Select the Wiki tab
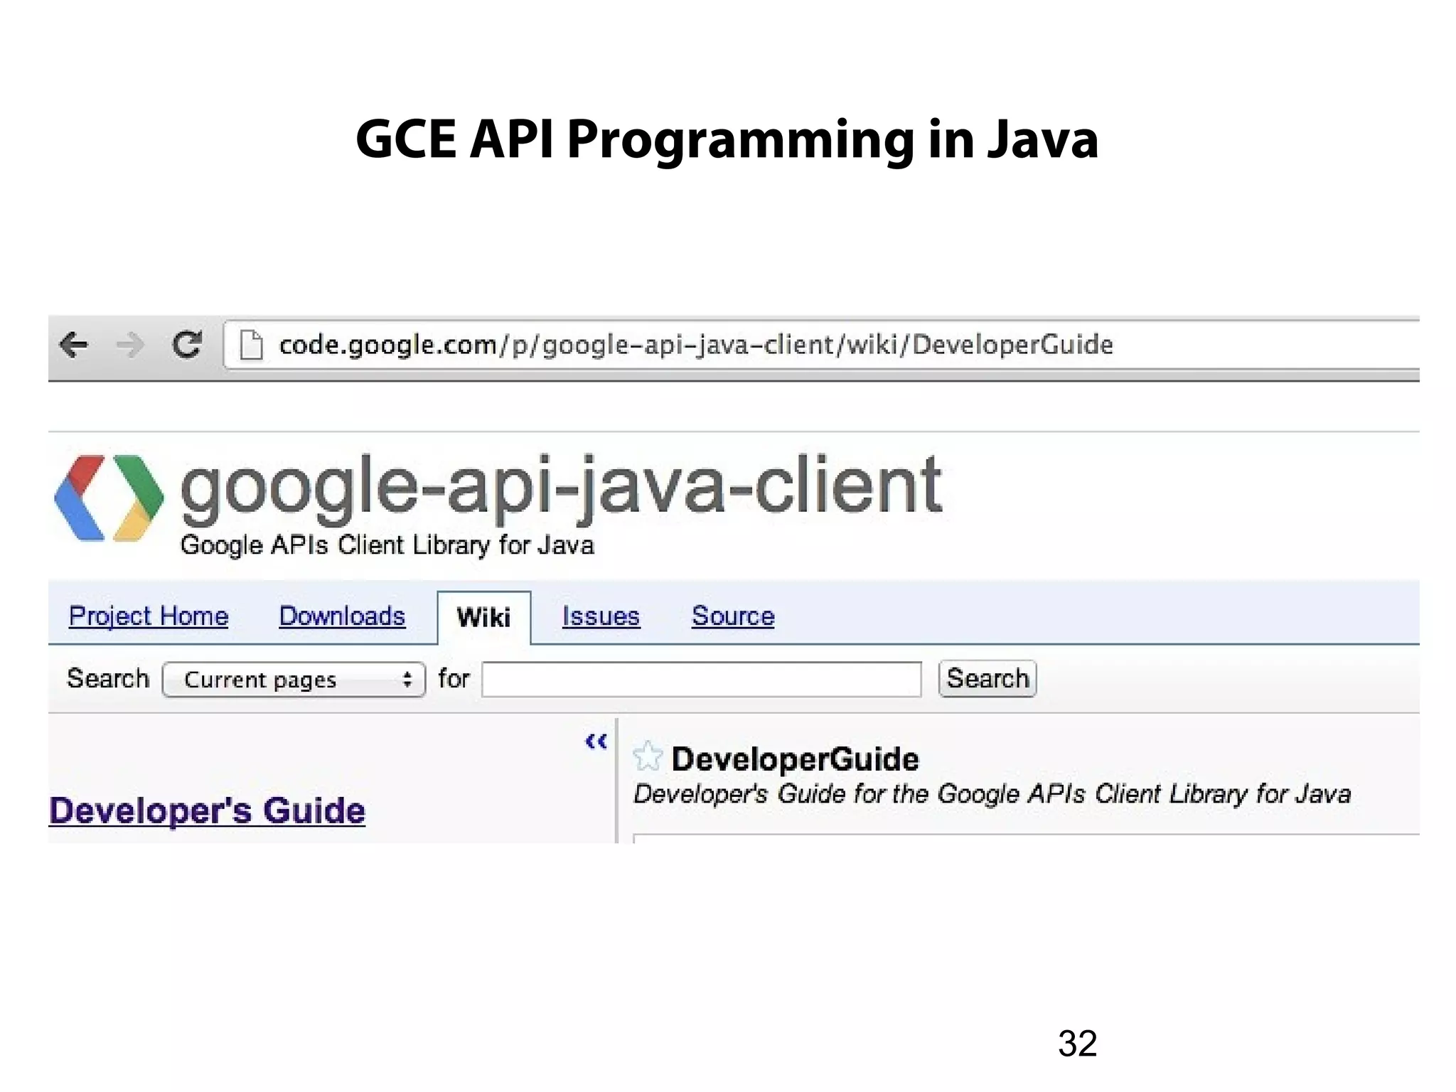 pos(483,617)
